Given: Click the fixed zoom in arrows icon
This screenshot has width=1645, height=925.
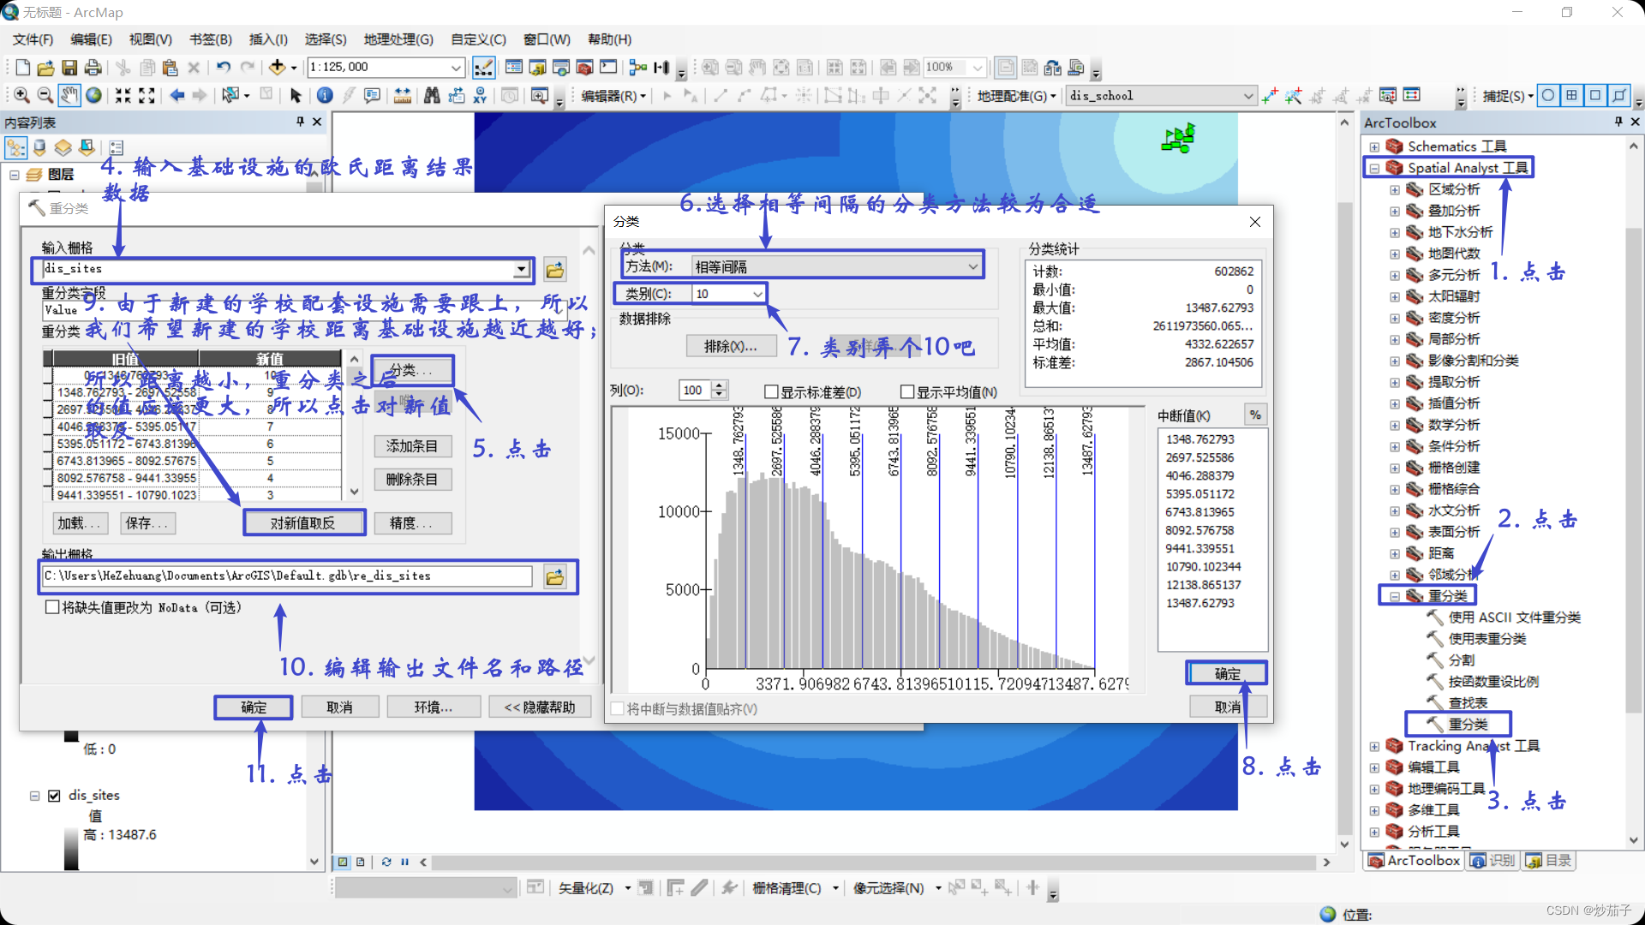Looking at the screenshot, I should [123, 95].
